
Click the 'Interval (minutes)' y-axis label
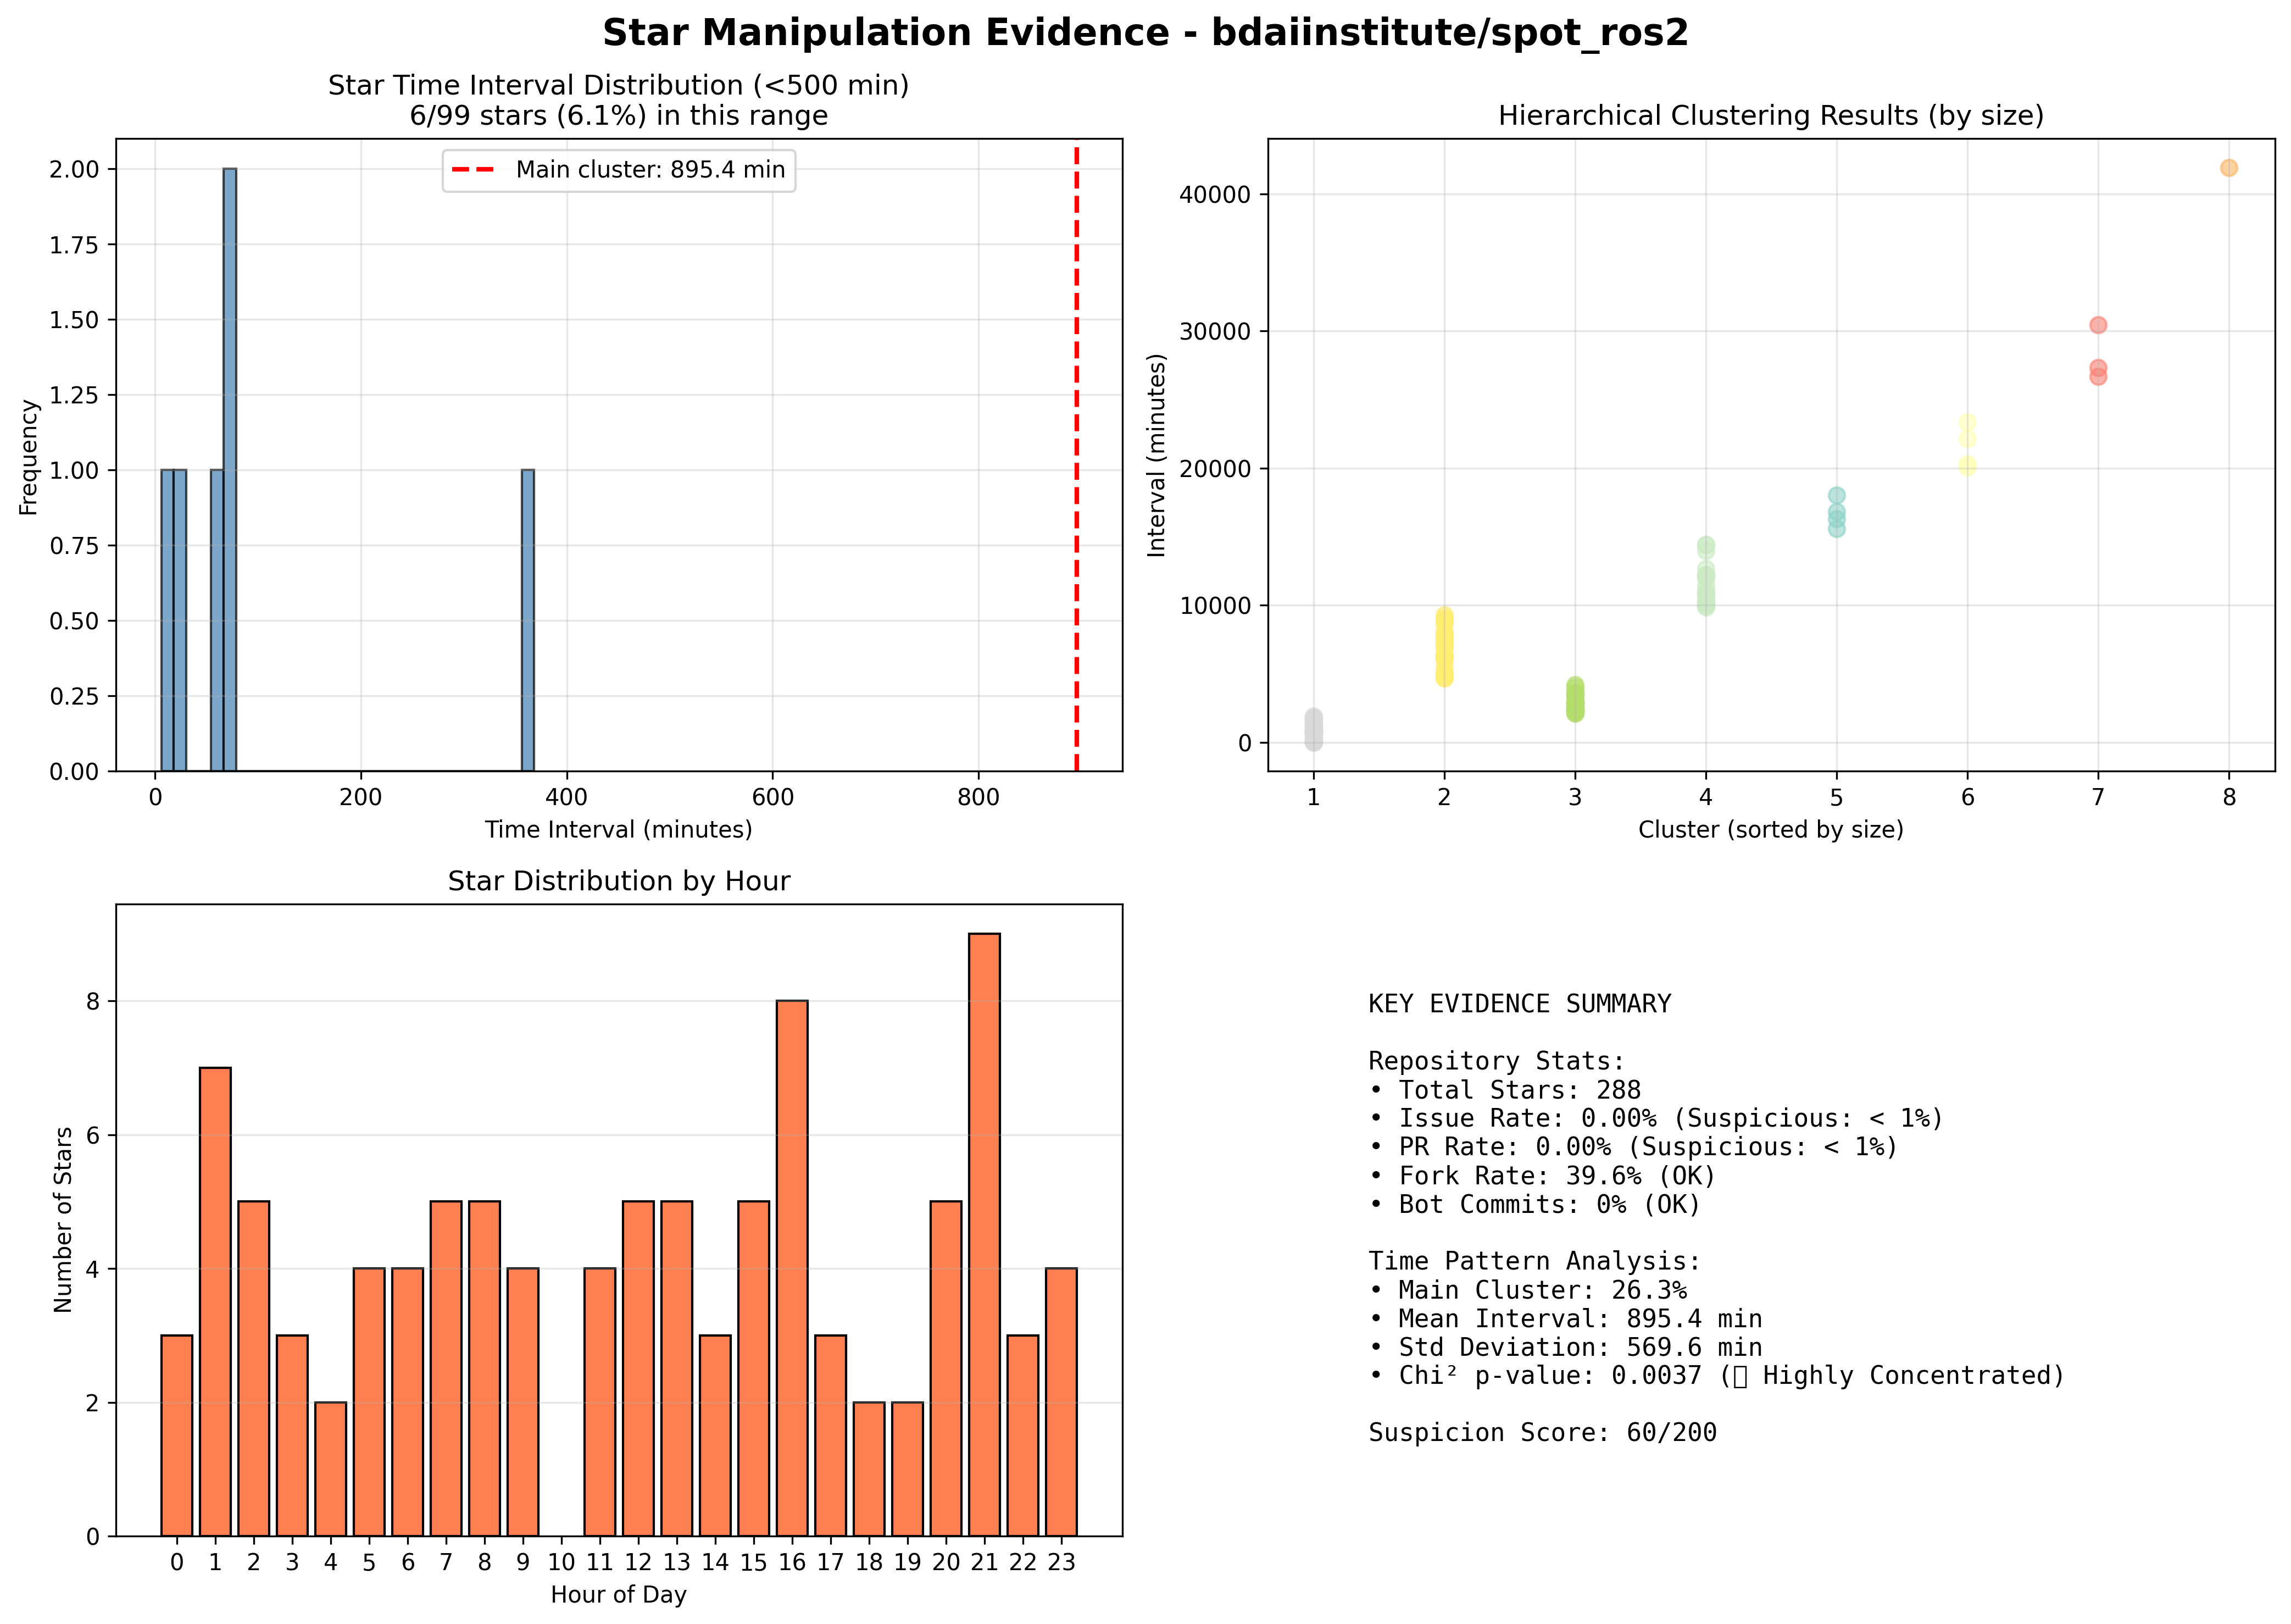pyautogui.click(x=1156, y=455)
